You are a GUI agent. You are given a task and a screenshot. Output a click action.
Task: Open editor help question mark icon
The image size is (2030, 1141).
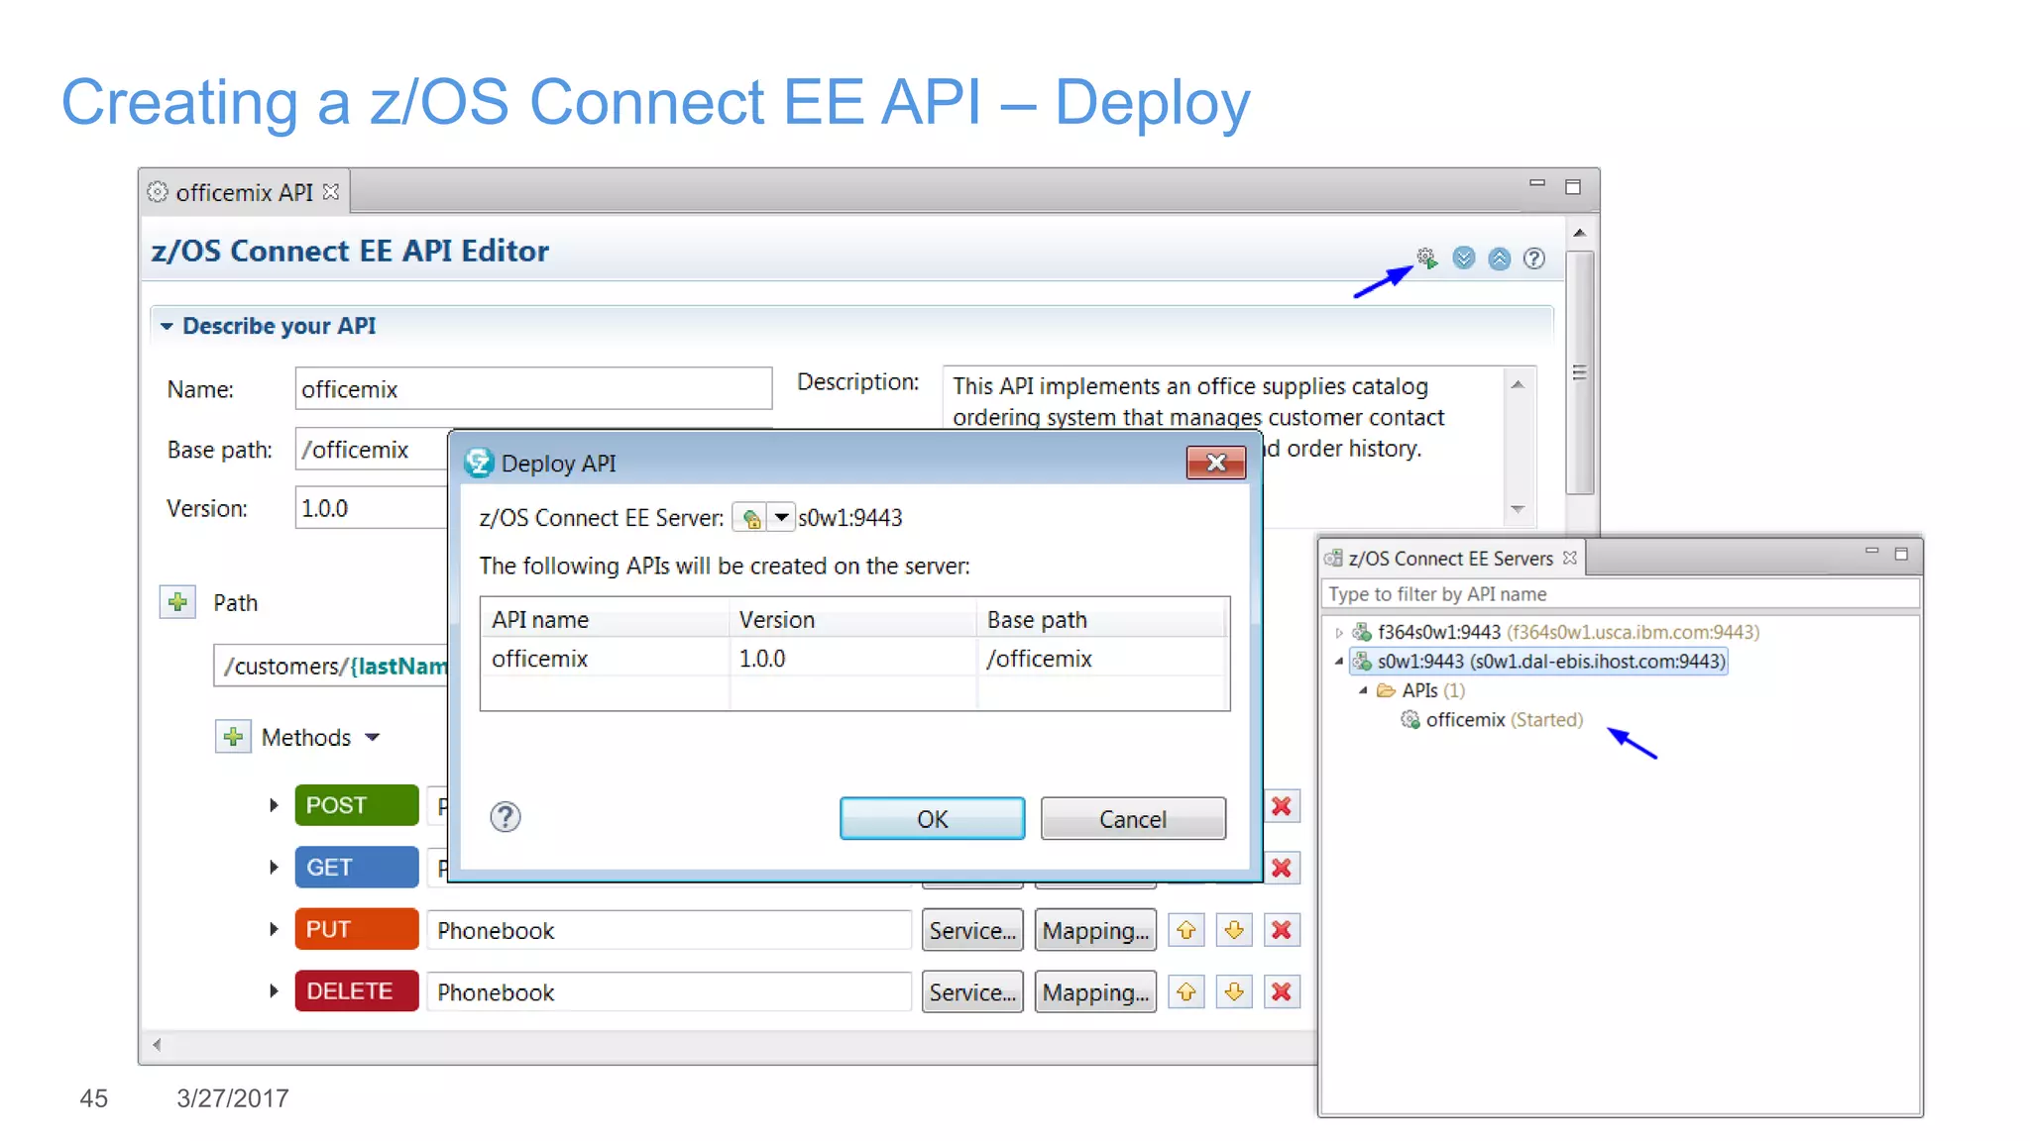(x=1534, y=259)
